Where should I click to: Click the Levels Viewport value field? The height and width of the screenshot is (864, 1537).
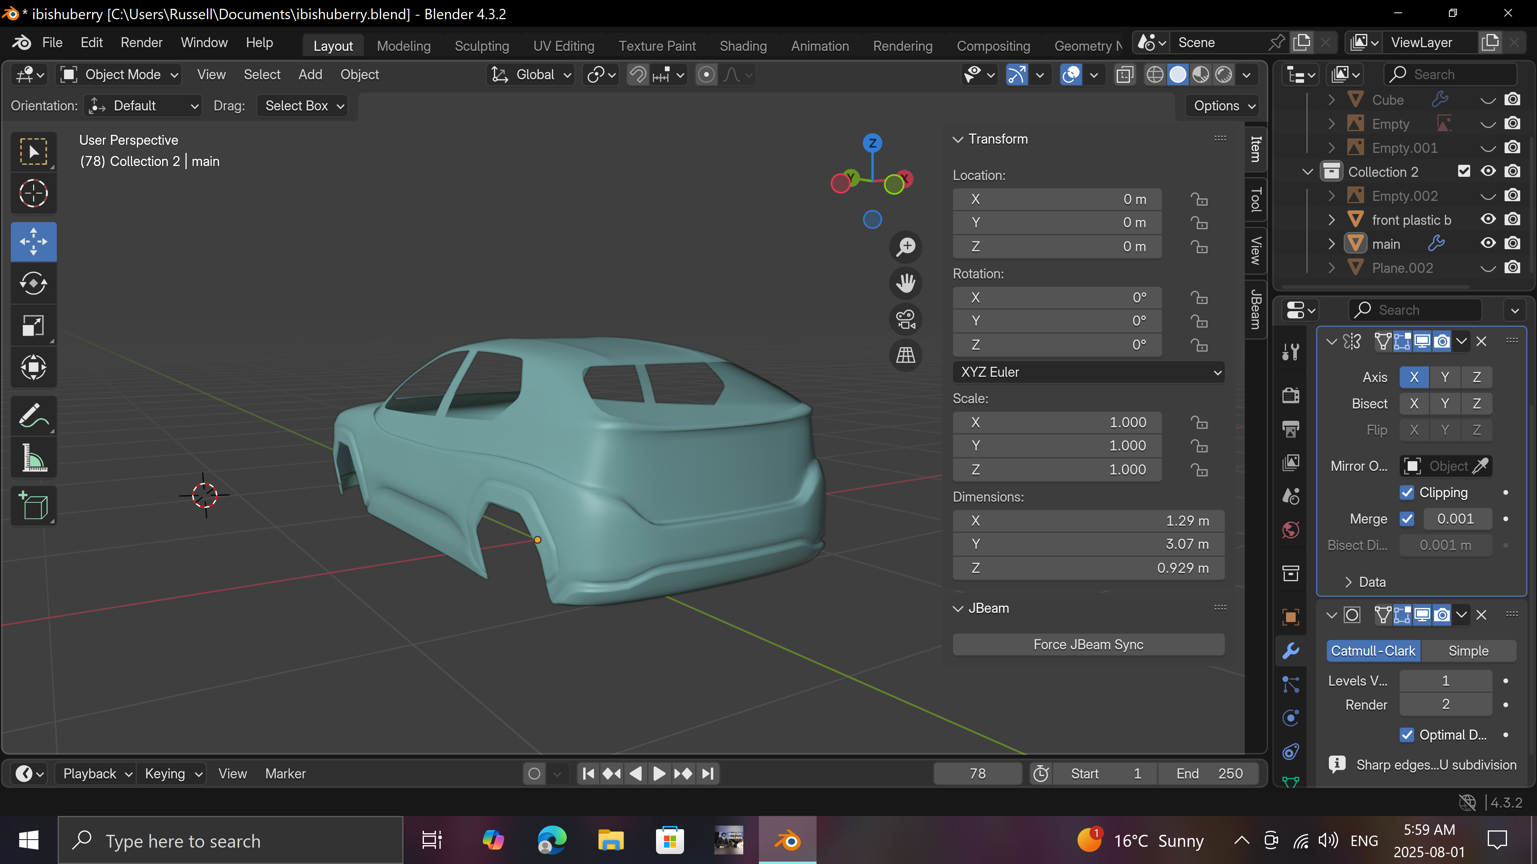[1445, 680]
